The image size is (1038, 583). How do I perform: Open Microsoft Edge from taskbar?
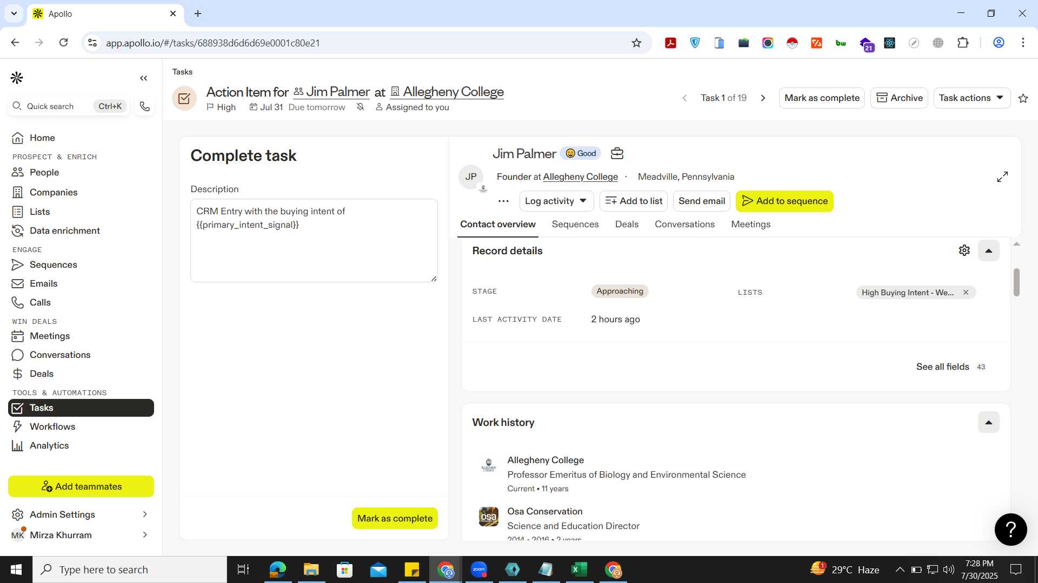coord(277,570)
